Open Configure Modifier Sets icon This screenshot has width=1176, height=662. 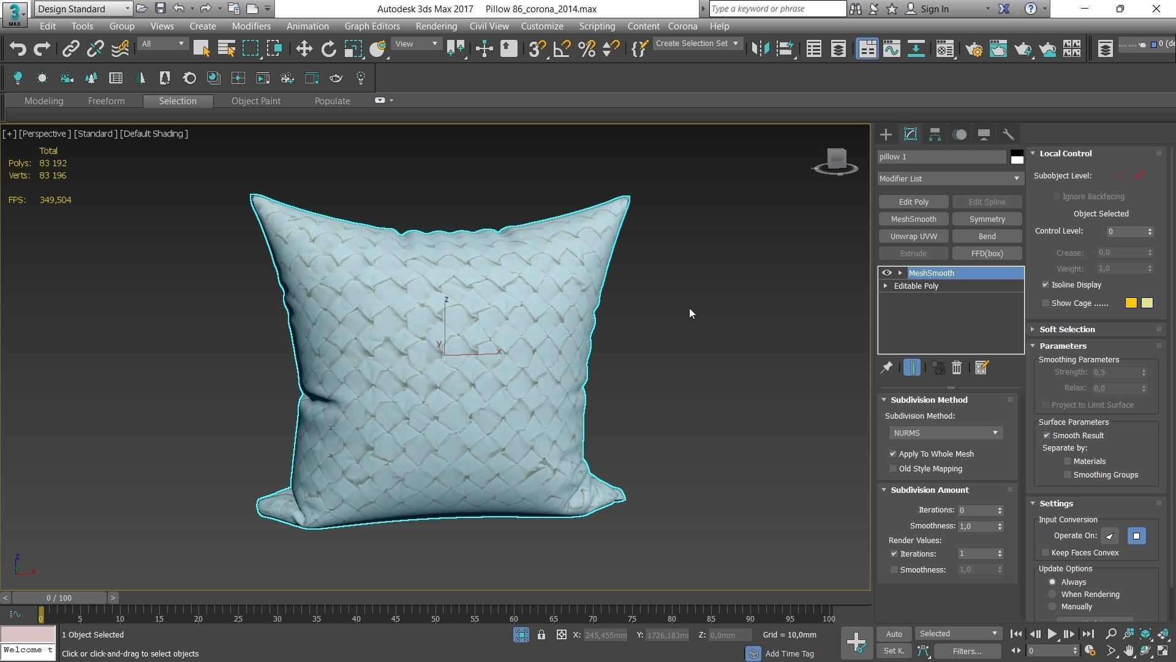(981, 368)
